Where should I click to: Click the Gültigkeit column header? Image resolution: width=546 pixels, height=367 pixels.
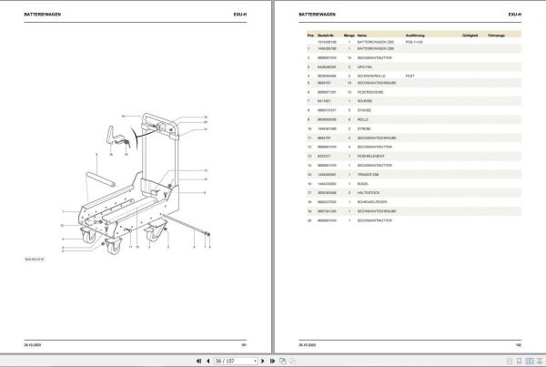[470, 36]
